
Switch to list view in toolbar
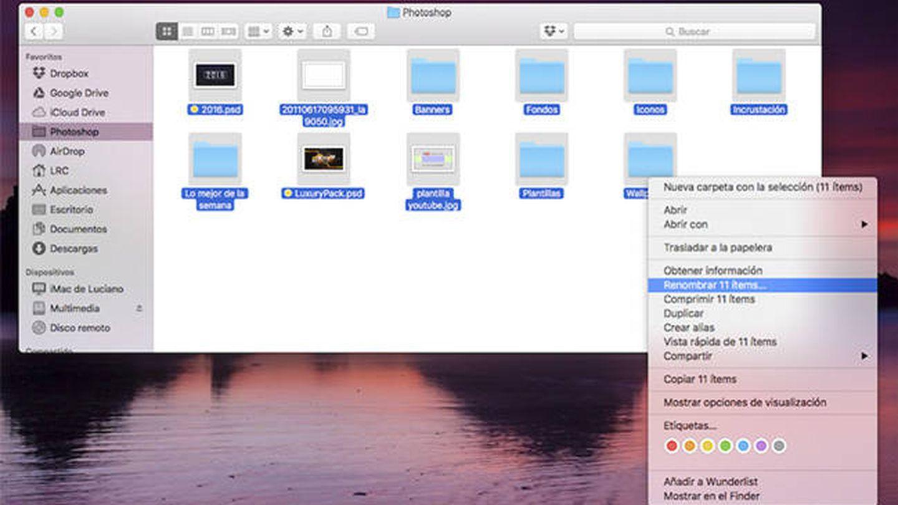[188, 31]
